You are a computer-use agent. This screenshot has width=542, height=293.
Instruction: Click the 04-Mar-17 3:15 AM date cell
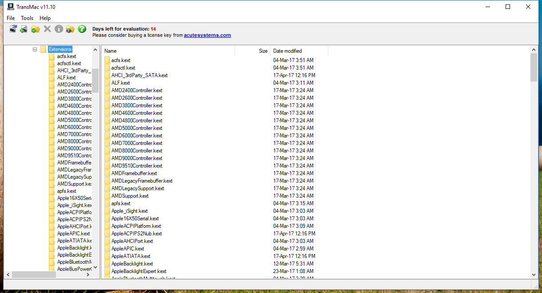[x=293, y=203]
